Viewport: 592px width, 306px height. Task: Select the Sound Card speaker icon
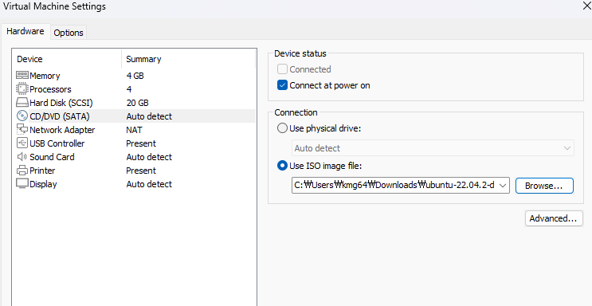pyautogui.click(x=22, y=157)
